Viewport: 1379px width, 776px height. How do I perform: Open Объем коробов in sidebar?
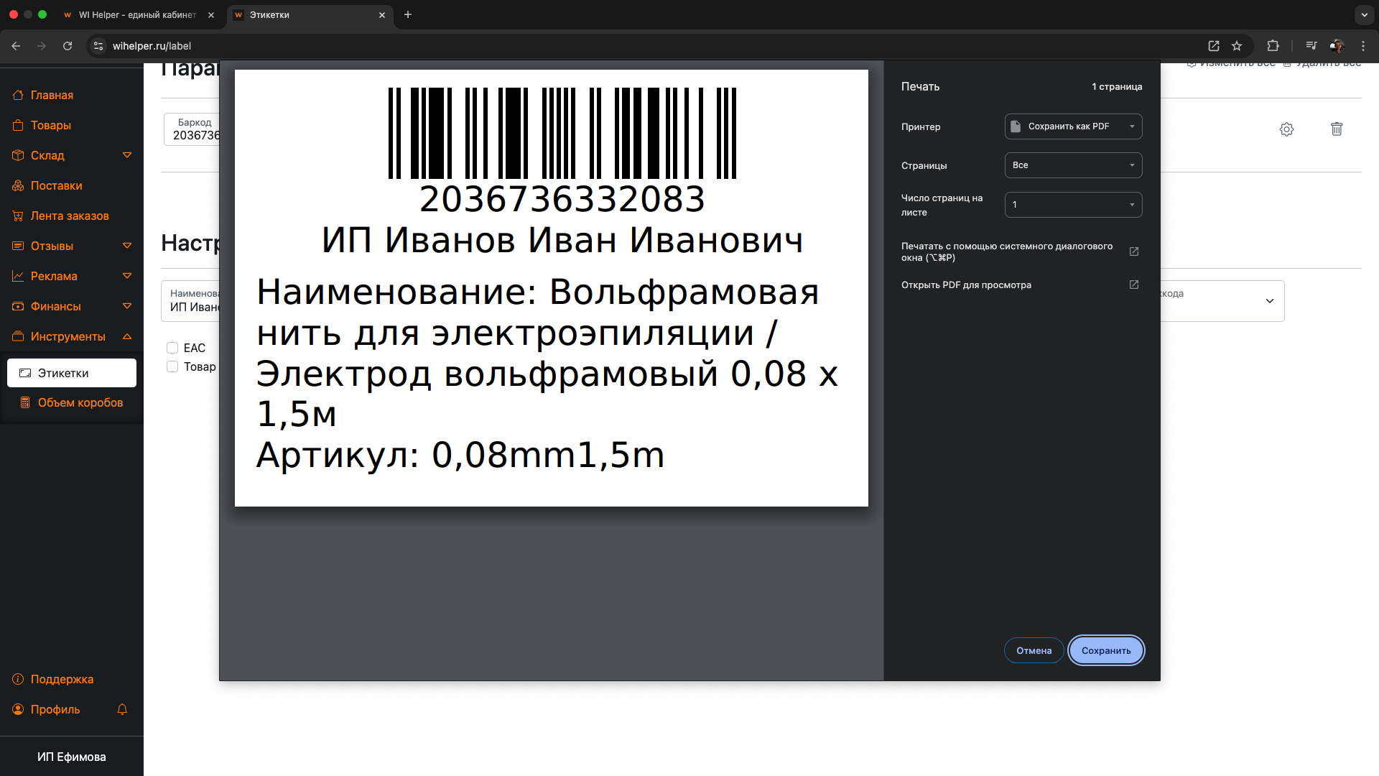[x=80, y=402]
